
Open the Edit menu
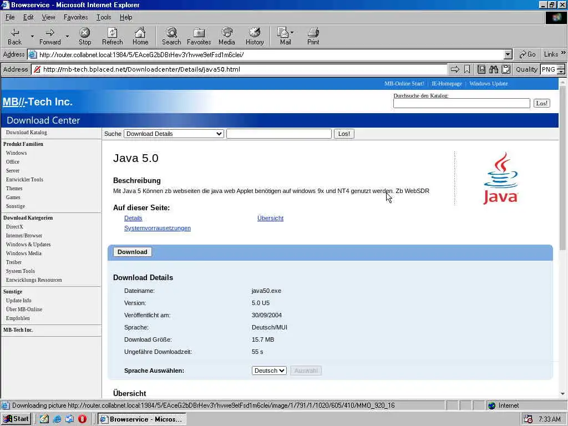coord(28,17)
